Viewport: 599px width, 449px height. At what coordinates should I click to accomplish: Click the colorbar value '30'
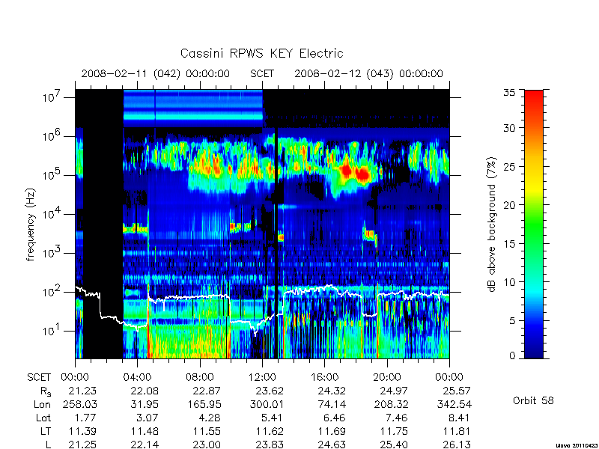[x=509, y=128]
